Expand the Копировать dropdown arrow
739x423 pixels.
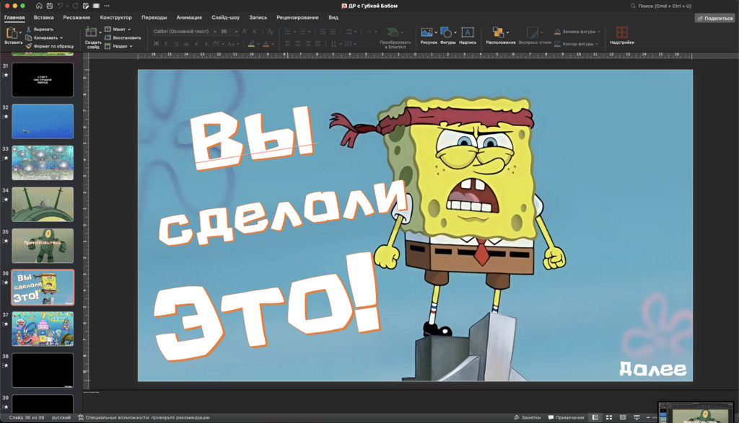[x=61, y=37]
